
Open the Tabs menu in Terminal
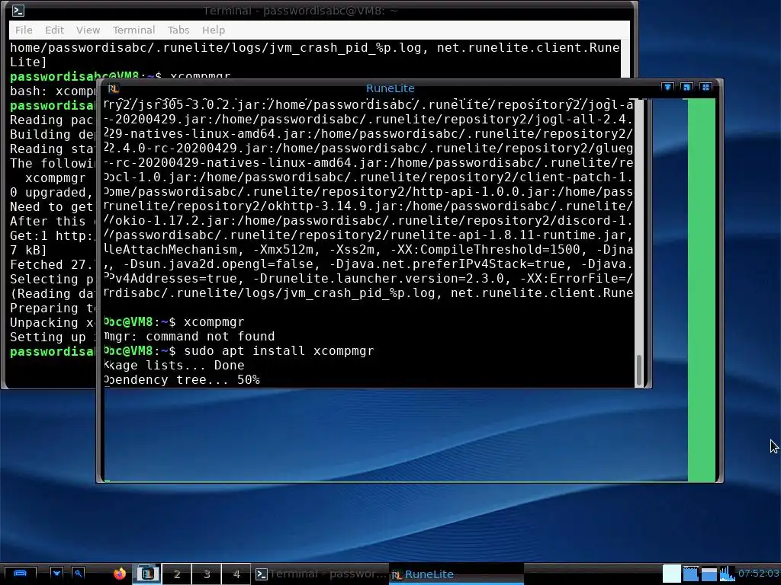click(178, 30)
